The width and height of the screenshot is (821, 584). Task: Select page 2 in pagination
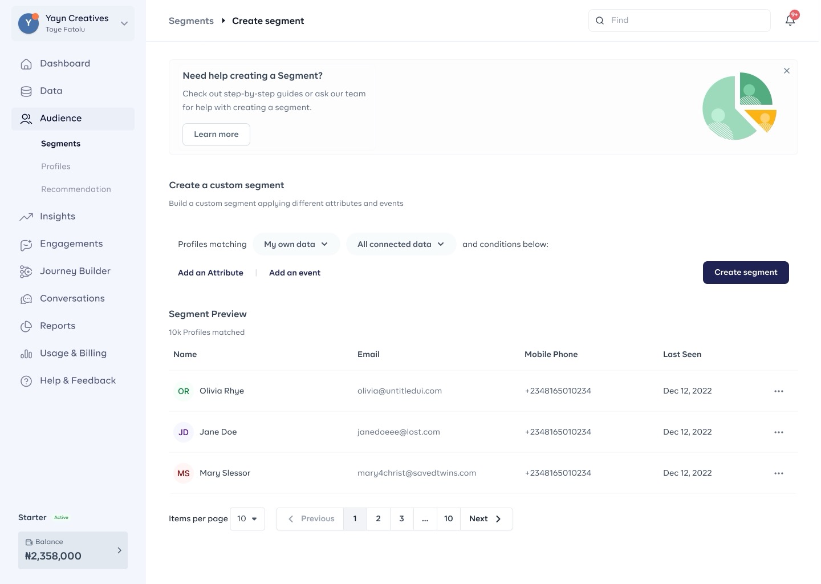379,519
